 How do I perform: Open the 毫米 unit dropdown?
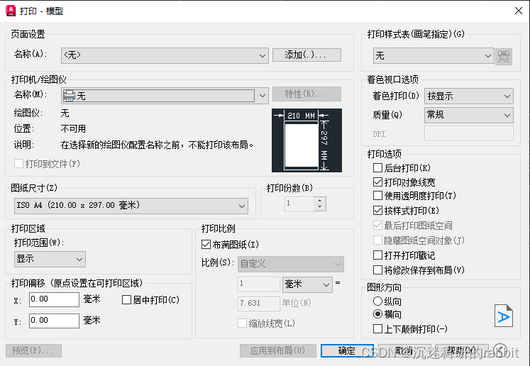tap(307, 284)
